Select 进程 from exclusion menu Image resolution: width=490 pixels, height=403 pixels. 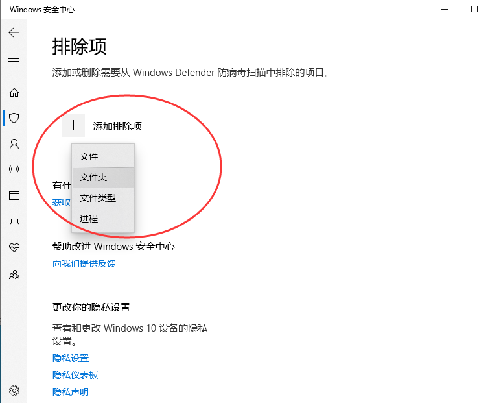pyautogui.click(x=103, y=219)
